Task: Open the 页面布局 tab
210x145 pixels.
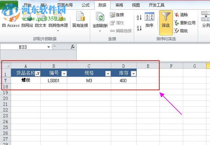Action: pyautogui.click(x=65, y=5)
